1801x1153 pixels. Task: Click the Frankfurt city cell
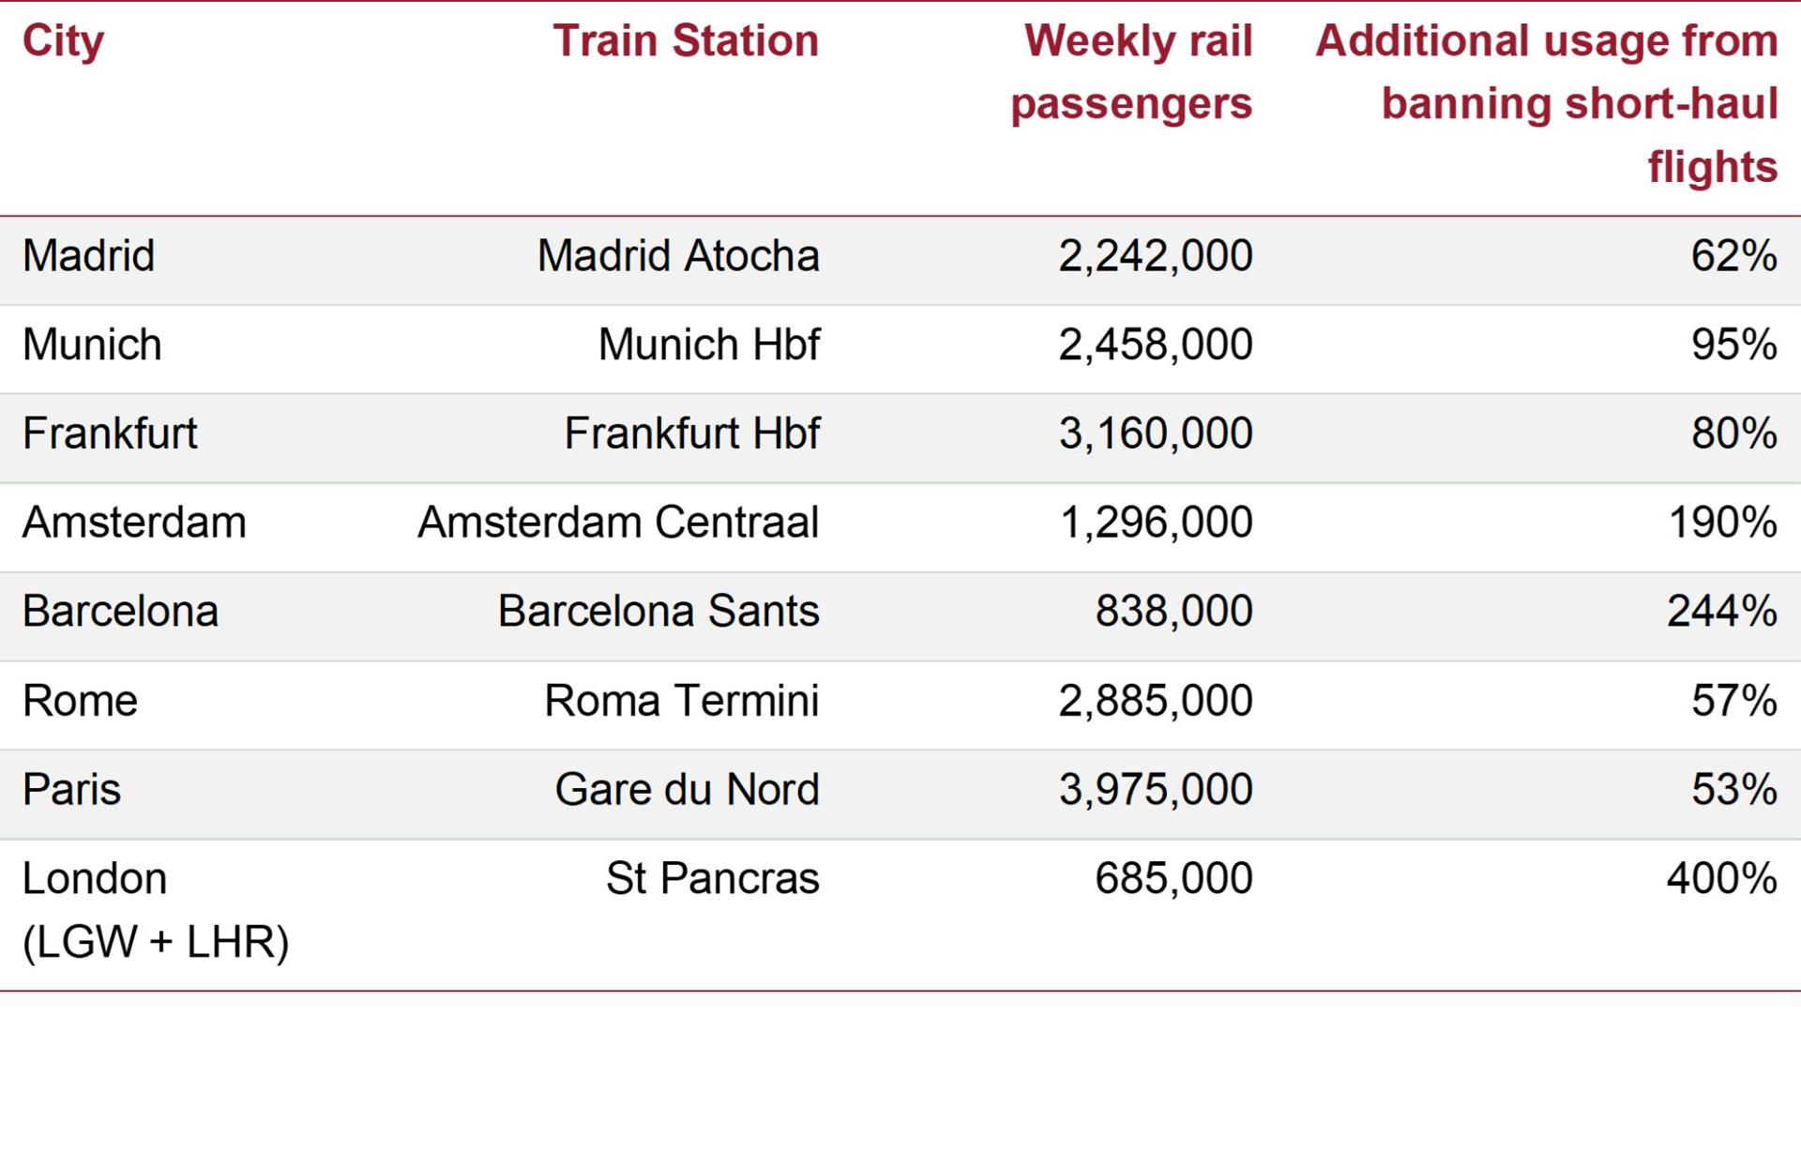coord(110,433)
